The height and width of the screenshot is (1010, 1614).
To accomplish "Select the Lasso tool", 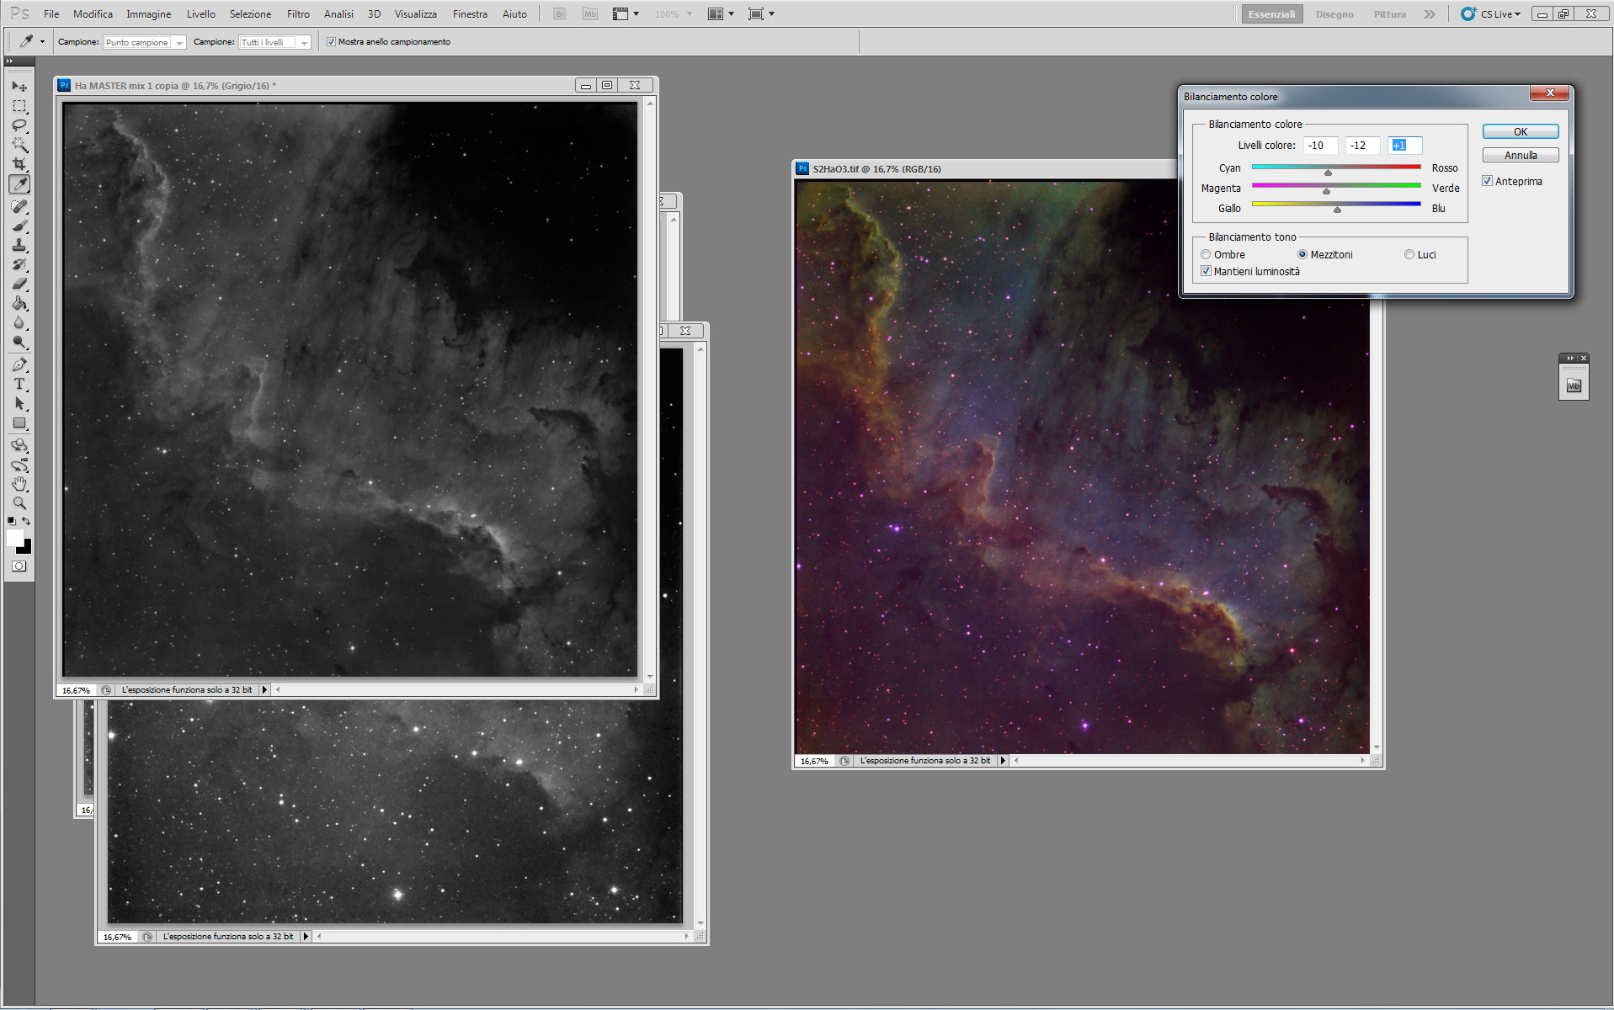I will click(19, 125).
